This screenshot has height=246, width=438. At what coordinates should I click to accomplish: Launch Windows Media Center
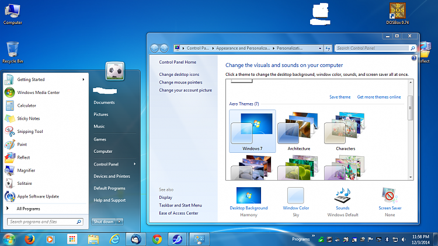[x=45, y=92]
